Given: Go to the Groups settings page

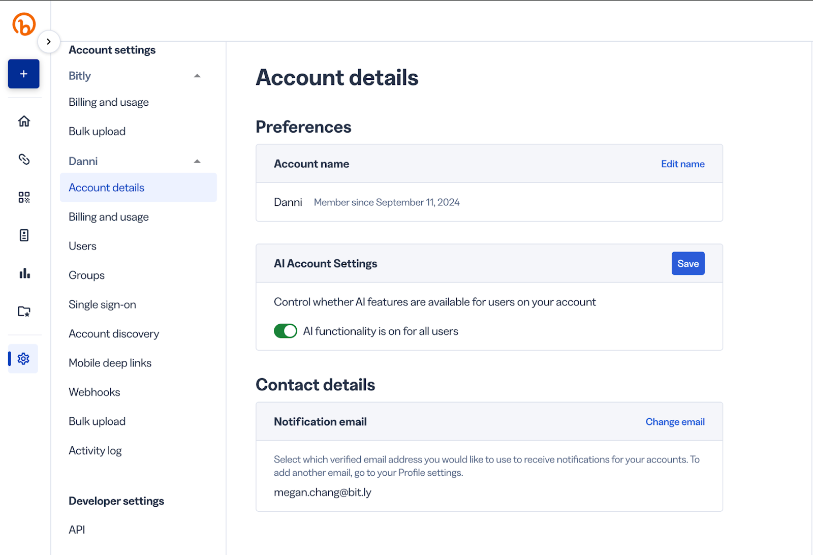Looking at the screenshot, I should (x=87, y=275).
